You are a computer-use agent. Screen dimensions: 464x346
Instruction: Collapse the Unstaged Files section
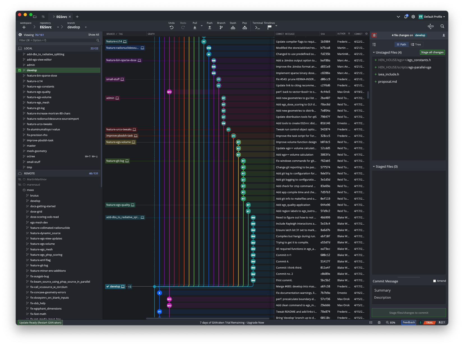pyautogui.click(x=374, y=52)
